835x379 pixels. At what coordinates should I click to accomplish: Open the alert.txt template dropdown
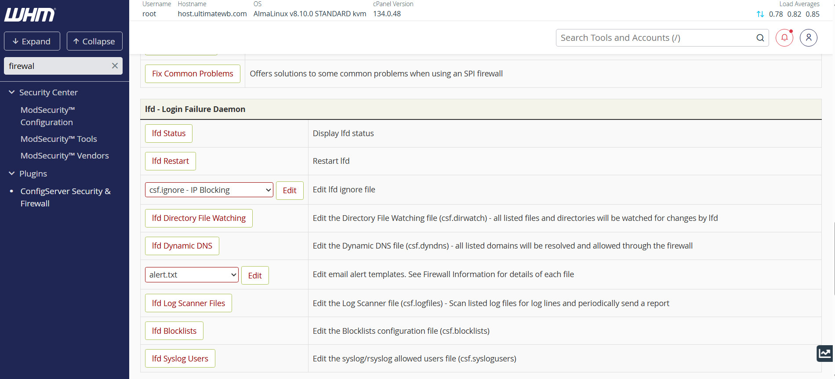(192, 274)
